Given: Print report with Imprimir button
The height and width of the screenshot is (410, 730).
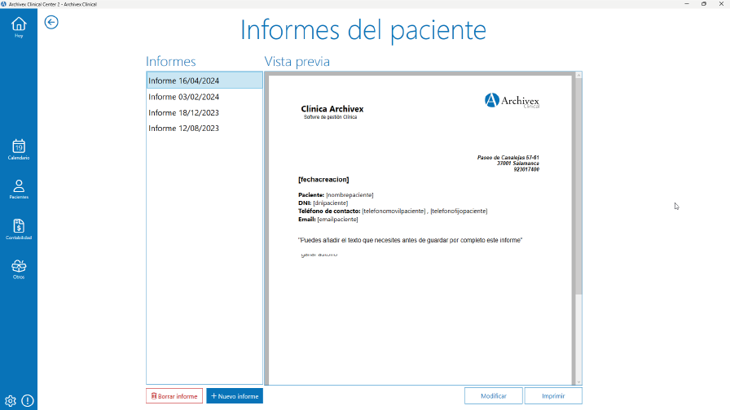Looking at the screenshot, I should coord(552,396).
